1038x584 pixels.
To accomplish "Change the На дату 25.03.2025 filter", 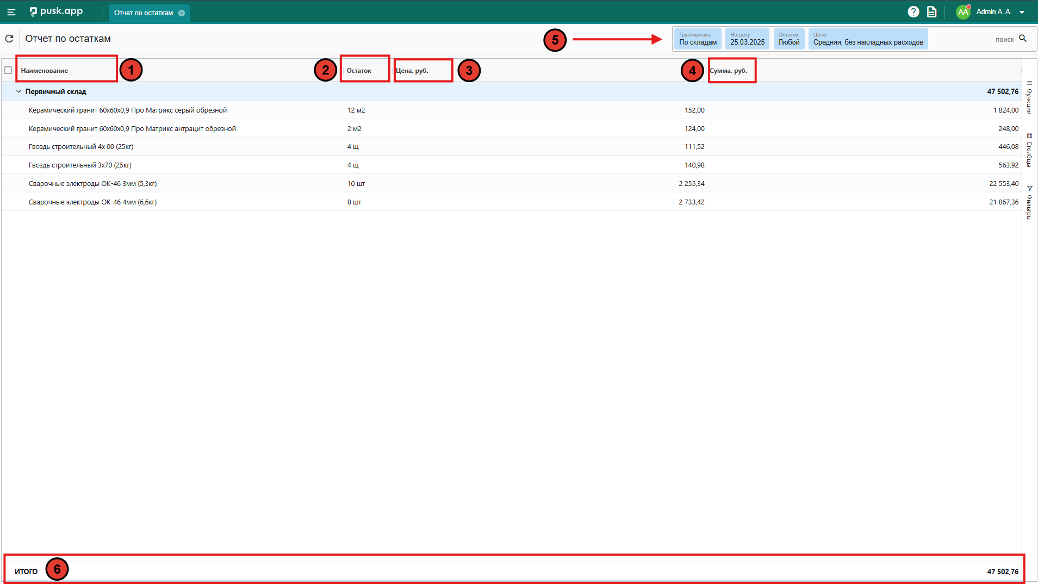I will [x=747, y=39].
